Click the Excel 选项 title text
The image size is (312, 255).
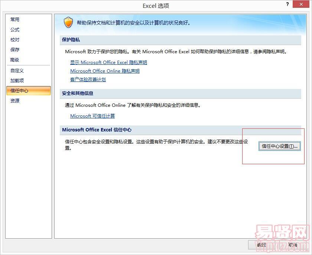tap(156, 6)
